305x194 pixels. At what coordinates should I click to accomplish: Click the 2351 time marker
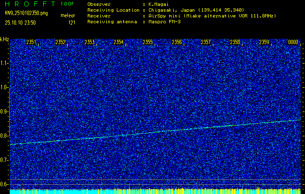tap(32, 42)
